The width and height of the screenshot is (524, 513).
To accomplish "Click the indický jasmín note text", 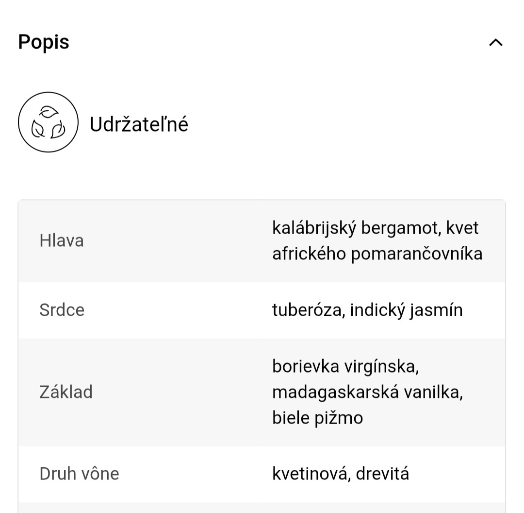I will pyautogui.click(x=406, y=310).
